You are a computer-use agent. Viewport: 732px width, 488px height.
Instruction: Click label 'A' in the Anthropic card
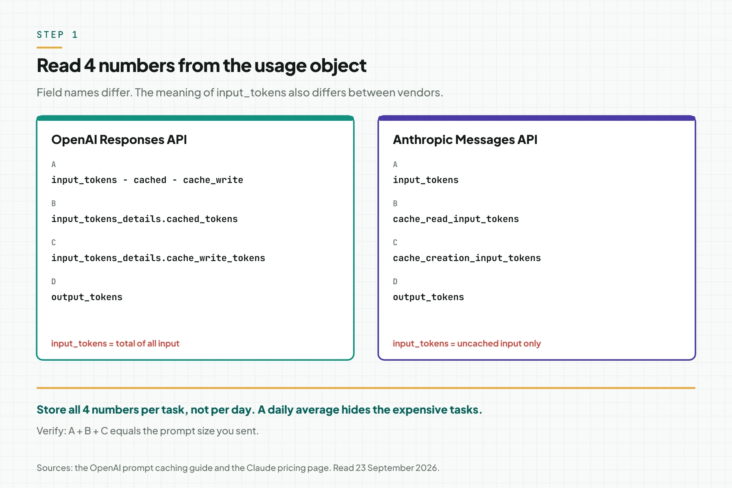click(395, 164)
